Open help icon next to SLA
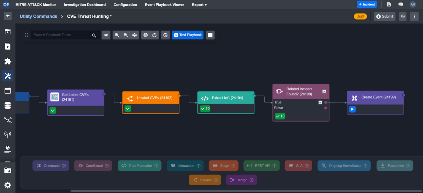 (x=307, y=166)
